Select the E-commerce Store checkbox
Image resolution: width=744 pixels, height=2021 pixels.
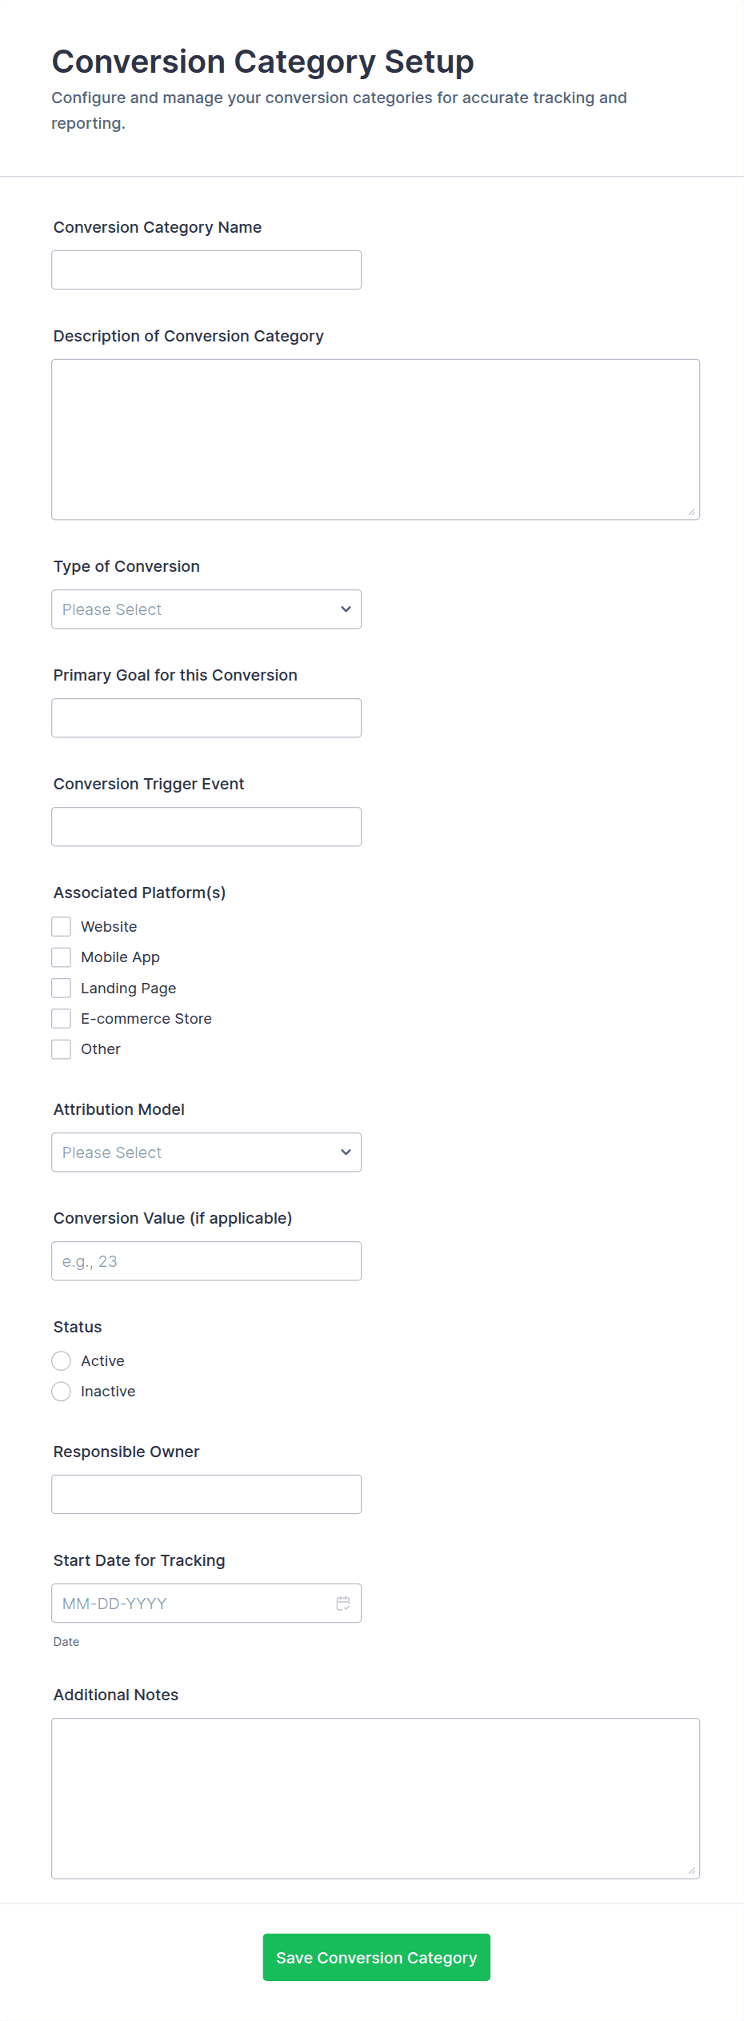click(62, 1018)
